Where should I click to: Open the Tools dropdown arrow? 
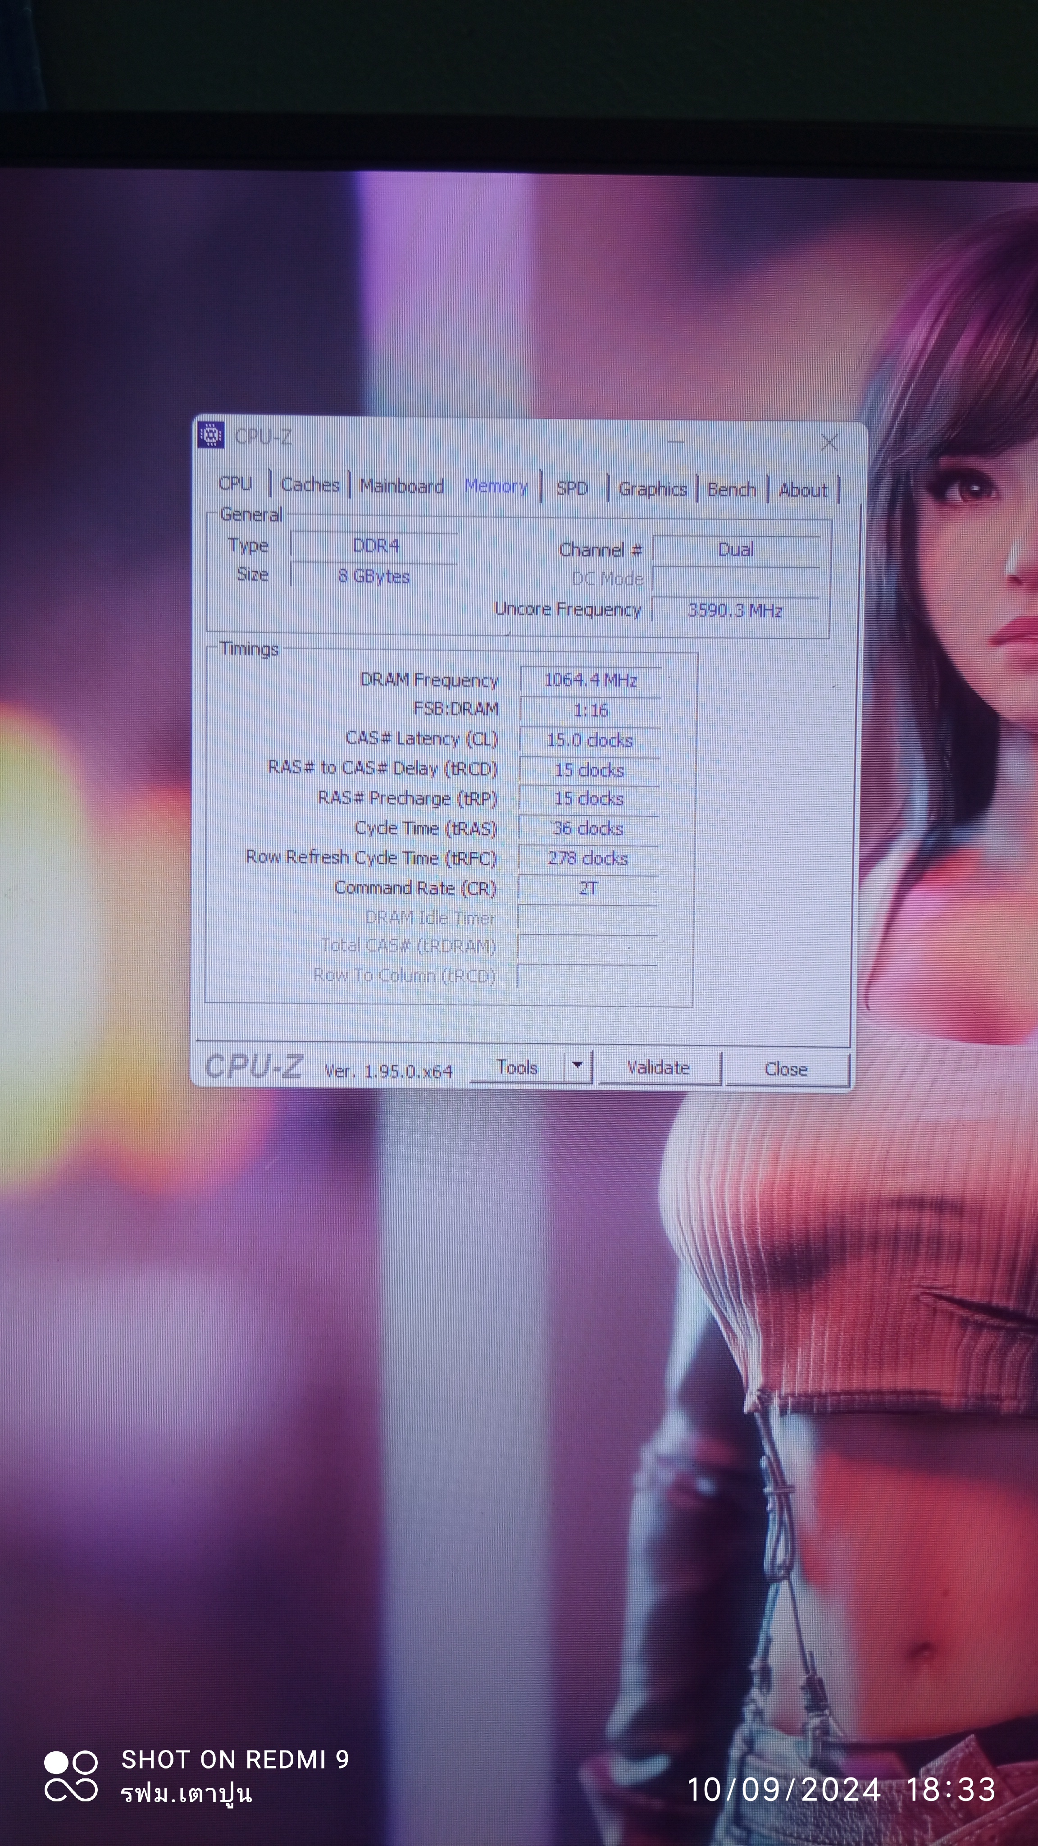coord(578,1067)
